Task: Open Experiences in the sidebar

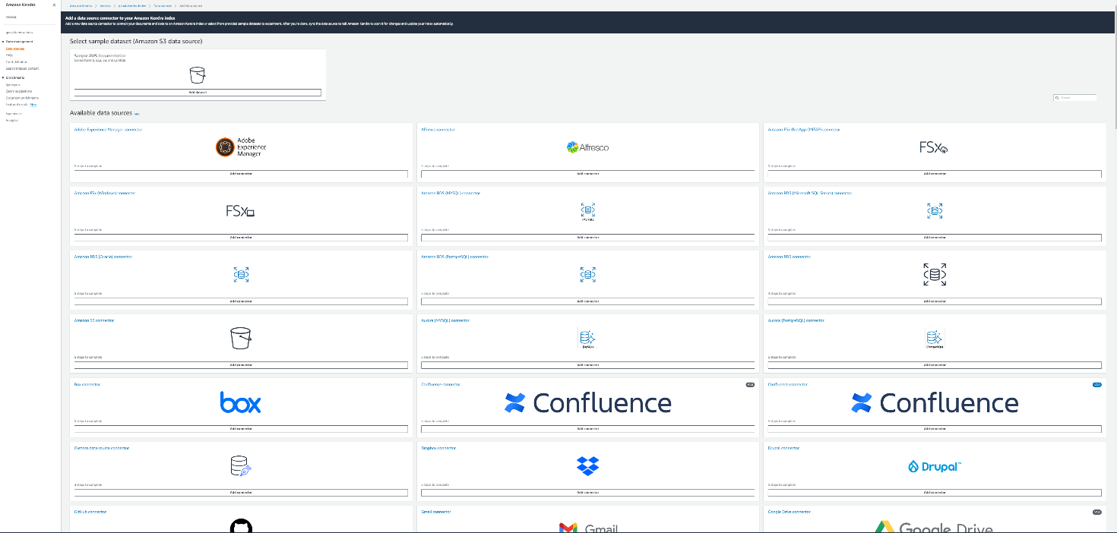Action: (x=14, y=113)
